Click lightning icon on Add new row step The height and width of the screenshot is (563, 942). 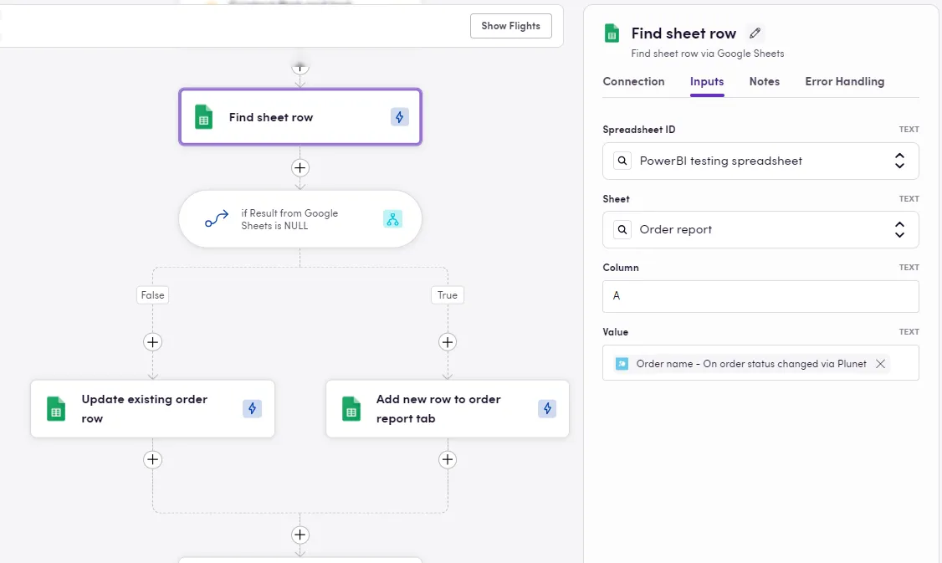547,408
